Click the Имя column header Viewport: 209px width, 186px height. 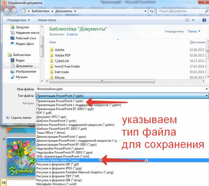tap(52, 42)
